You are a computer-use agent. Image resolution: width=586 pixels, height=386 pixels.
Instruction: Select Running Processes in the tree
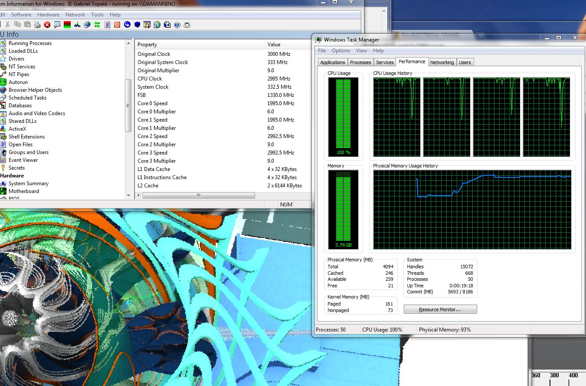30,43
